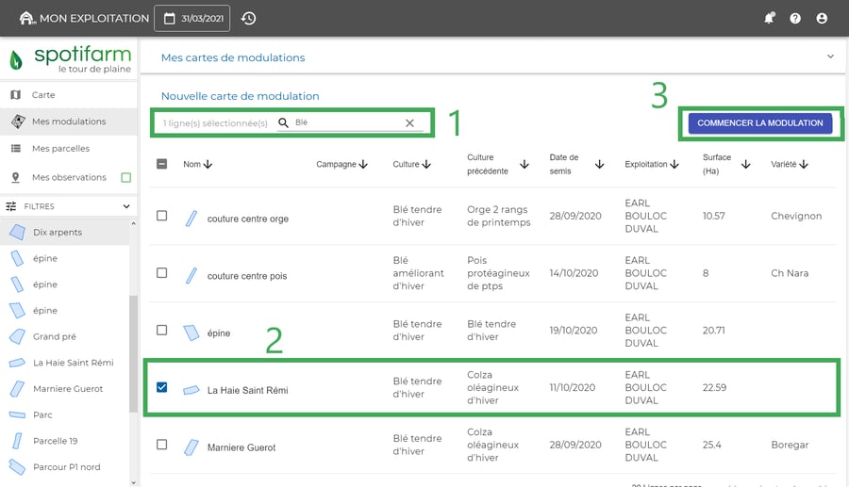Sort the table by Date de semis
The width and height of the screenshot is (849, 487).
coord(599,164)
